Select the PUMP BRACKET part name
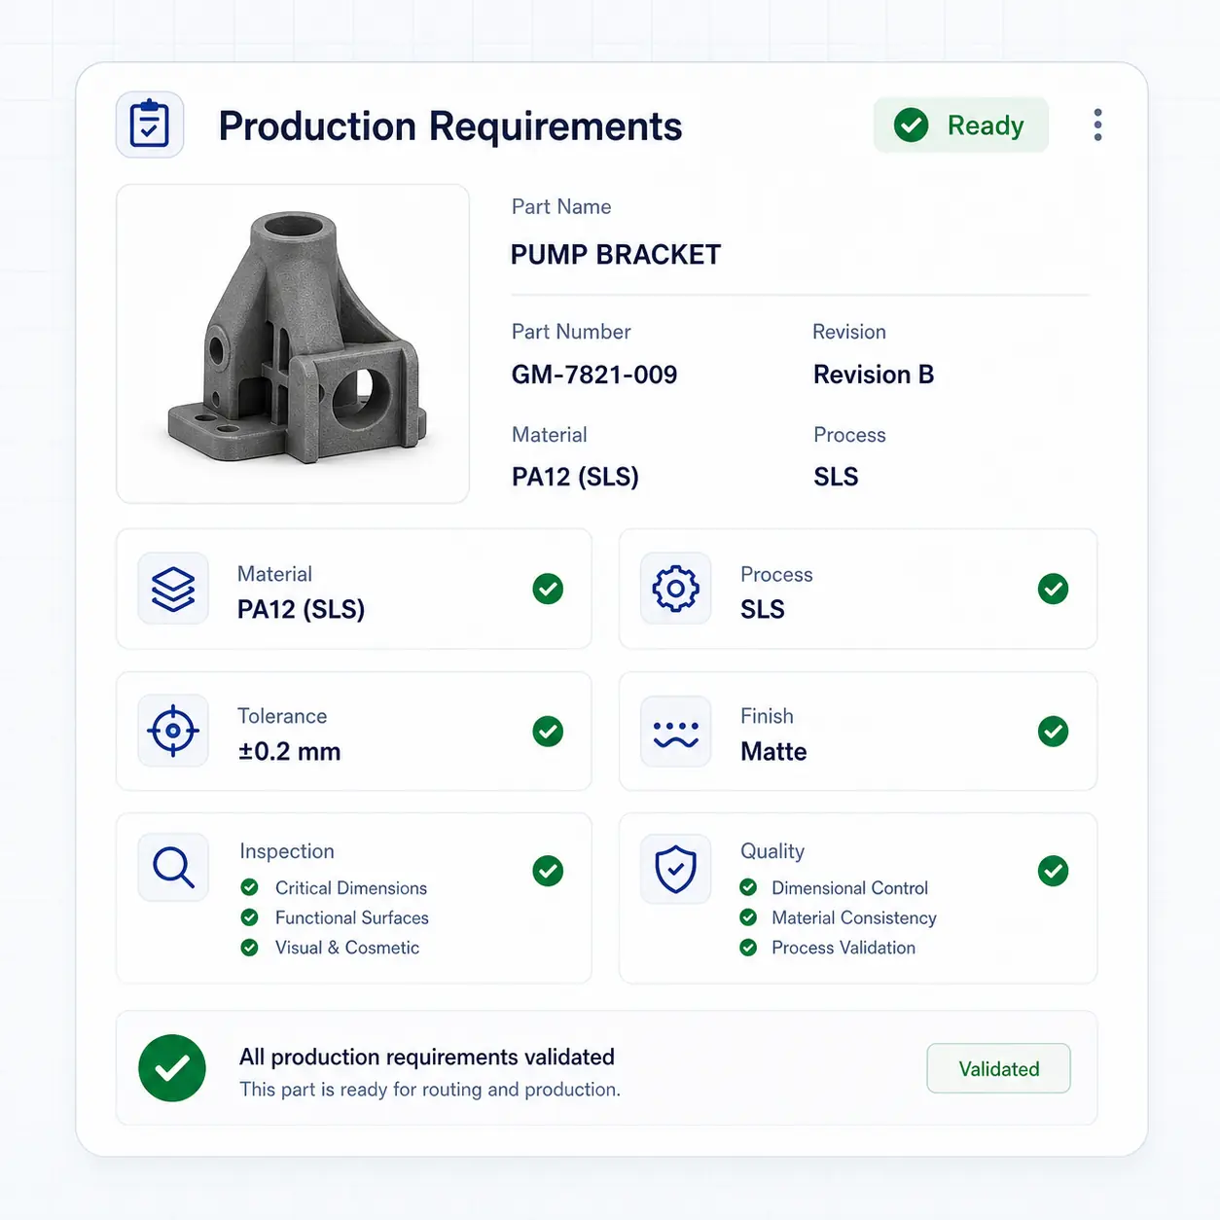 click(616, 255)
